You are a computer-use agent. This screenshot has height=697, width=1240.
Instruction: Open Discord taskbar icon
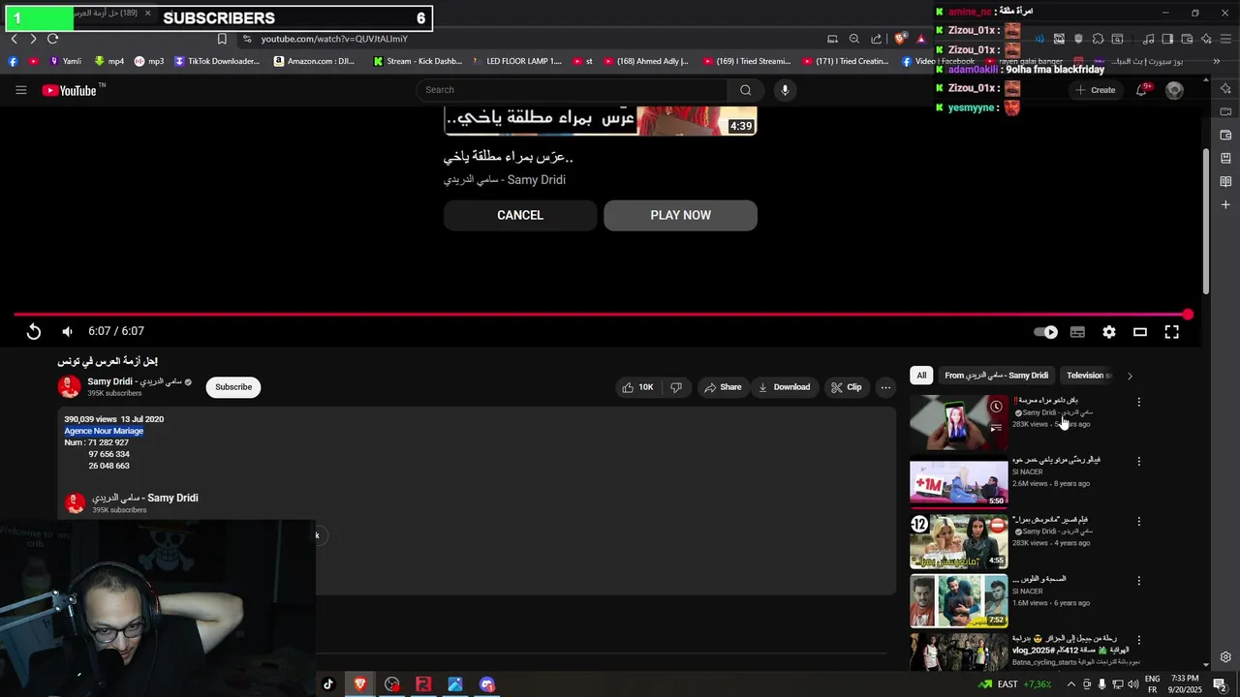tap(487, 684)
